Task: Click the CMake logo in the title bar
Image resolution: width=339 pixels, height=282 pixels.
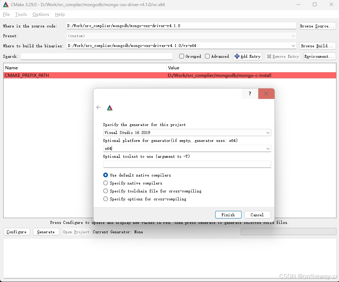Action: [6, 5]
